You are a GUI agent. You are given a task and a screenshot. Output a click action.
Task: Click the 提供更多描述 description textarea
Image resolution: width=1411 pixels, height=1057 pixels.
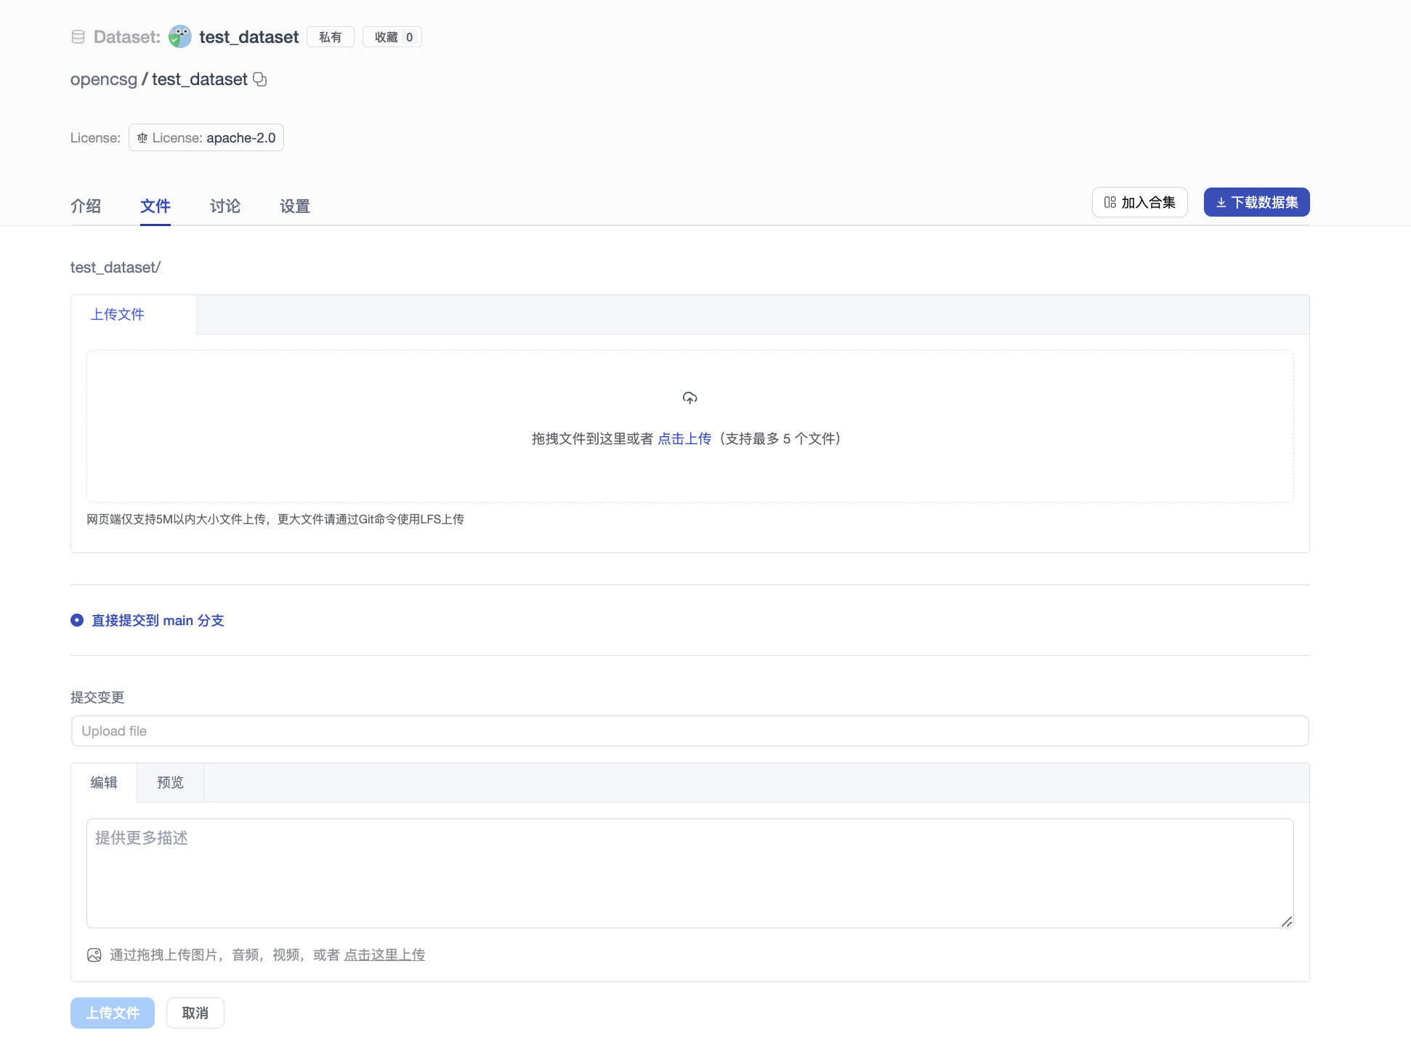click(690, 873)
